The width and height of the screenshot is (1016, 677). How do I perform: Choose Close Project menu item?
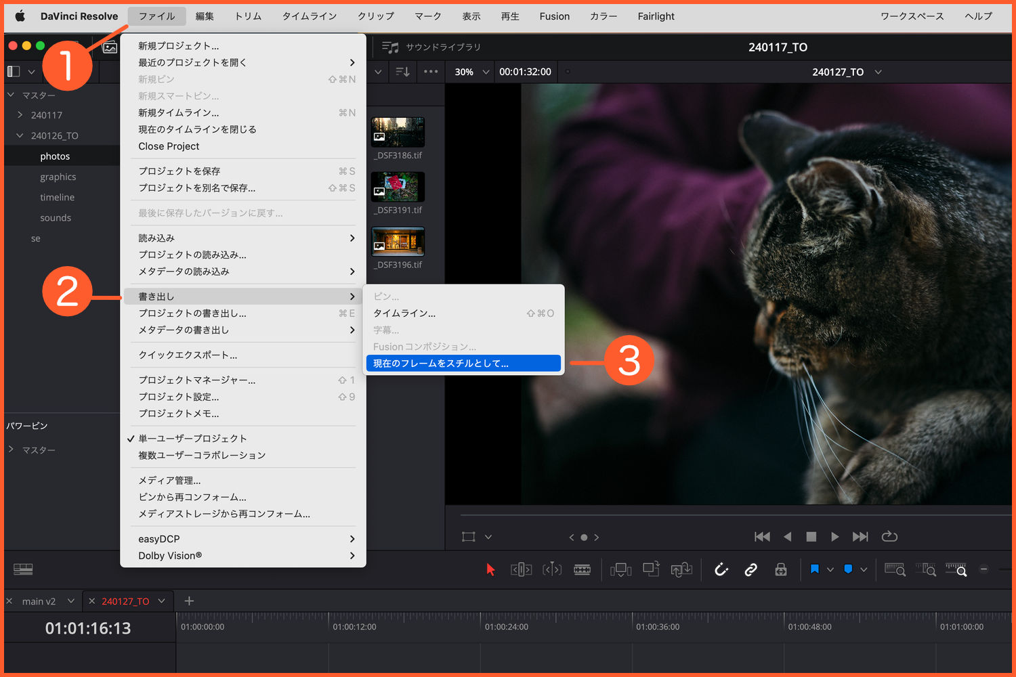click(x=243, y=146)
